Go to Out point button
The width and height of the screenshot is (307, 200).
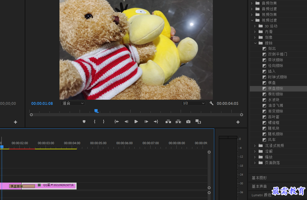pyautogui.click(x=156, y=122)
